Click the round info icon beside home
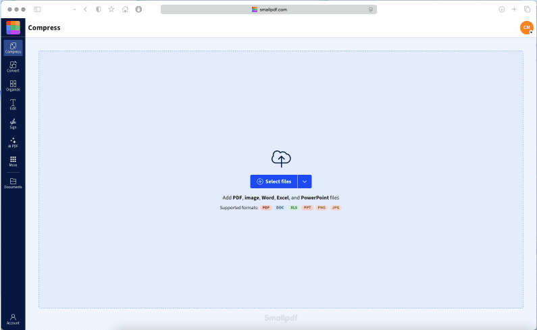The height and width of the screenshot is (330, 537). (x=138, y=9)
